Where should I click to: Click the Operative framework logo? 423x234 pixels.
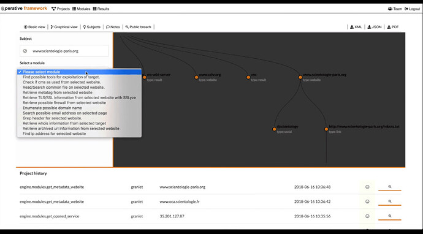click(x=24, y=9)
